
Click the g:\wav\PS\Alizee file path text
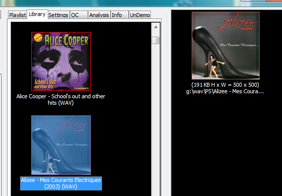click(225, 91)
